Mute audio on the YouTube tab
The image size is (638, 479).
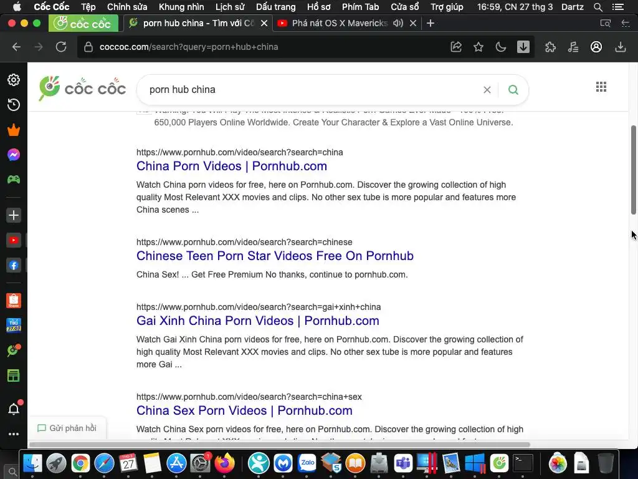[x=398, y=23]
